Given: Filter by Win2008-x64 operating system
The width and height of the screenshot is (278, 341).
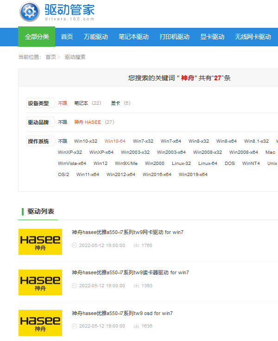Looking at the screenshot, I should (x=244, y=152).
